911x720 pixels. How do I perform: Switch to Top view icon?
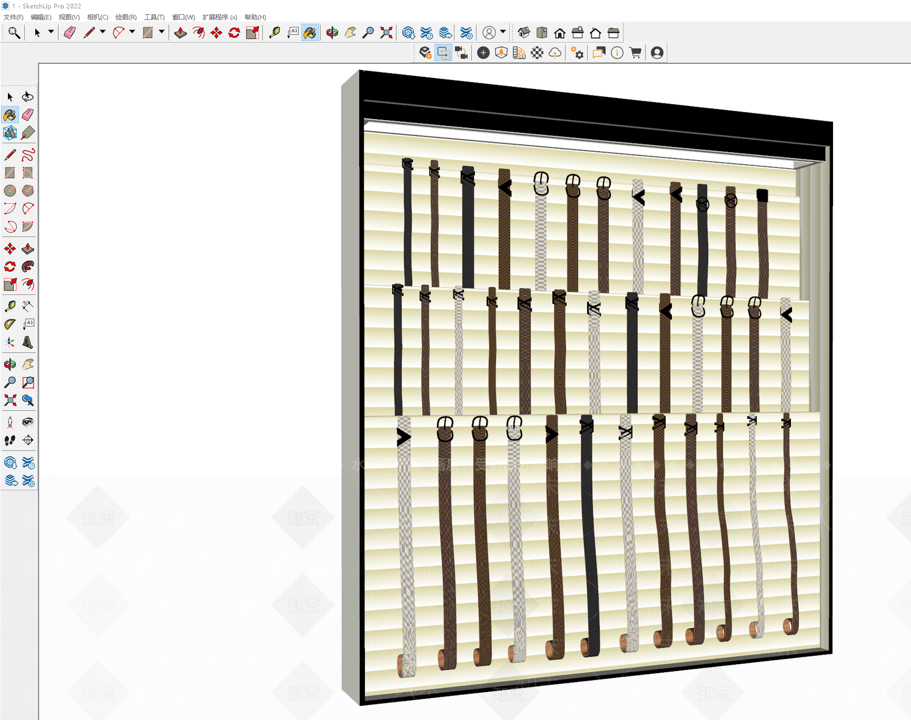coord(542,33)
